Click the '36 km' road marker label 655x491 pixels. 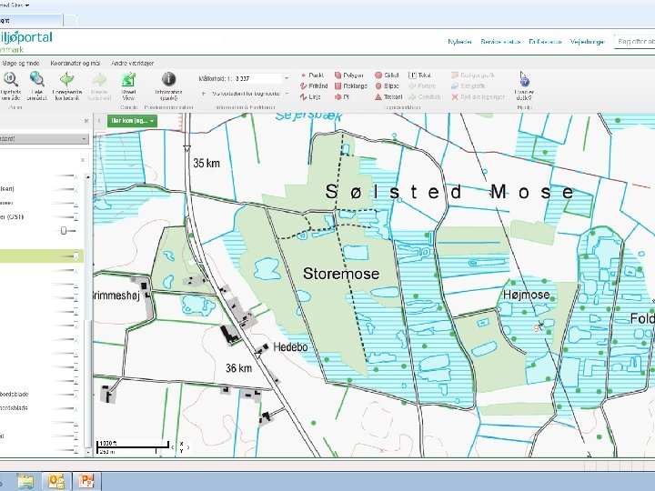click(239, 368)
